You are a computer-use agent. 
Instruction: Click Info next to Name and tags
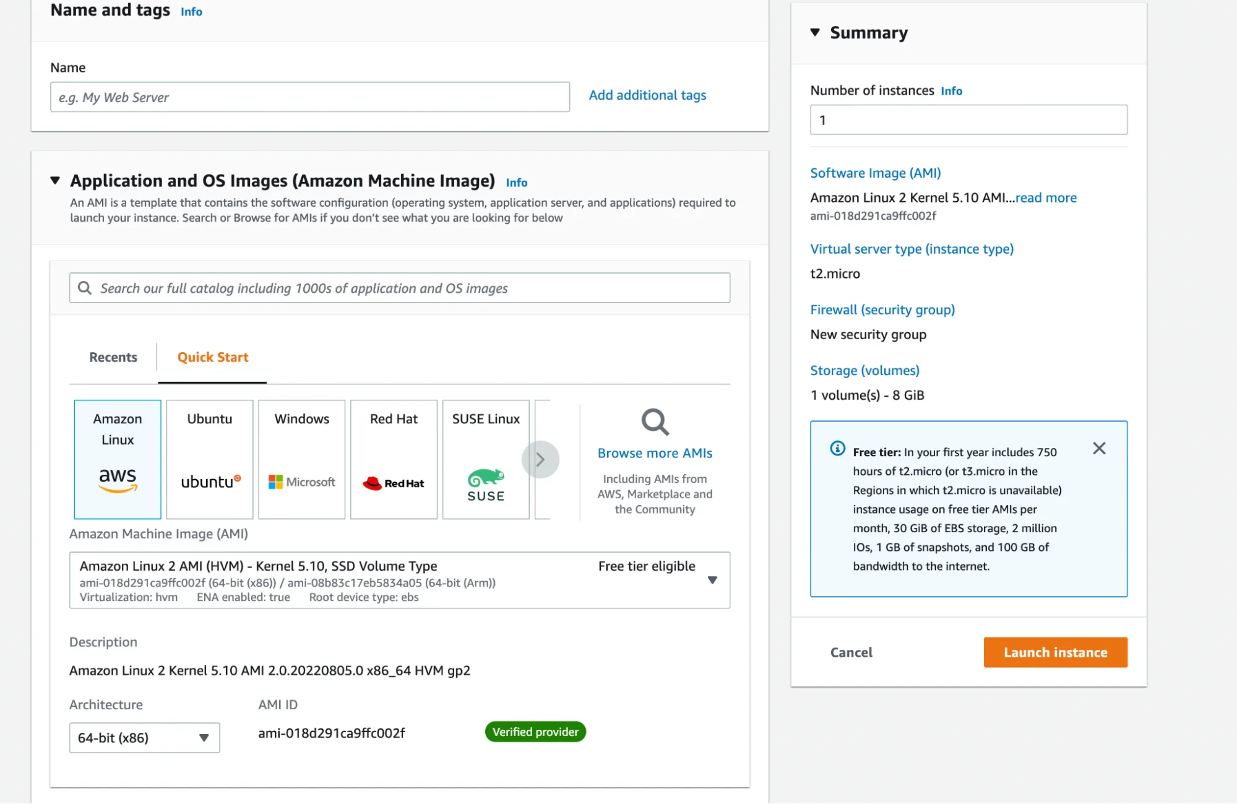pyautogui.click(x=191, y=12)
